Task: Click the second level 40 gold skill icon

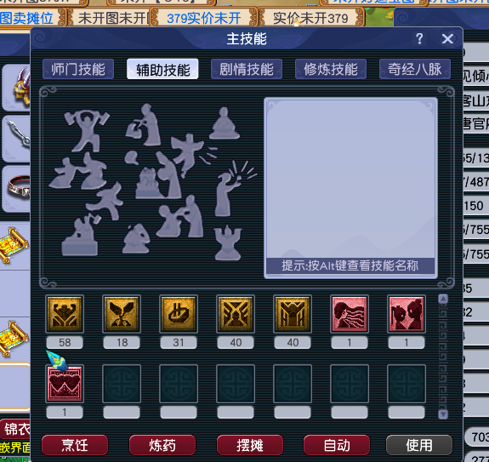Action: coord(293,314)
